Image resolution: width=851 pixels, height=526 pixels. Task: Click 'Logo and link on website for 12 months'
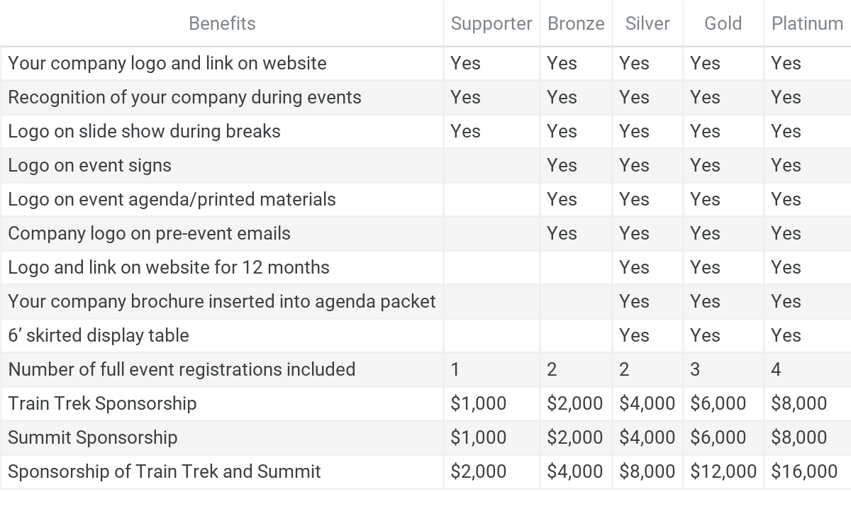coord(169,267)
